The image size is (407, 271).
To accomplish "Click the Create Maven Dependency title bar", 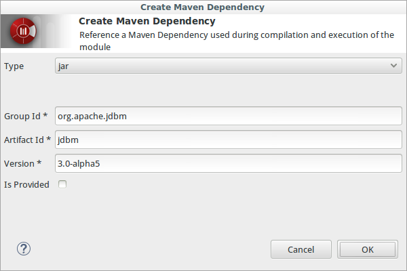I will [x=202, y=7].
